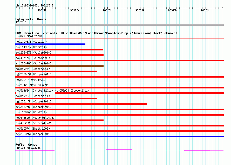Click the nsv1050331 (Coe2014) label
This screenshot has width=231, height=165.
31,42
